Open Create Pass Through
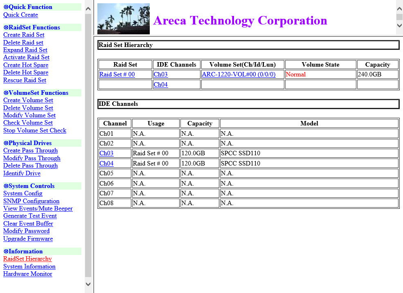 30,151
